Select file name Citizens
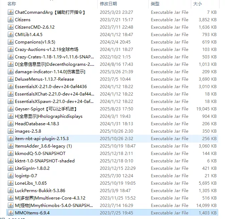This screenshot has height=219, width=227. [23, 20]
